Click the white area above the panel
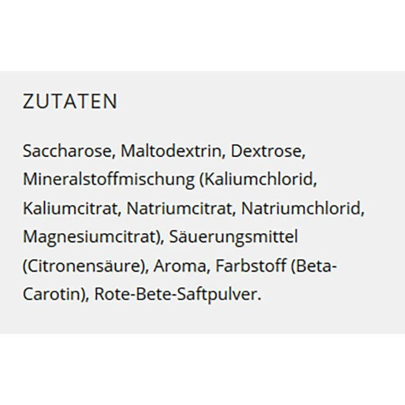405x405 pixels. tap(203, 35)
